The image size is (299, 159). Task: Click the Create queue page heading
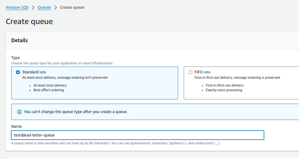[x=29, y=21]
